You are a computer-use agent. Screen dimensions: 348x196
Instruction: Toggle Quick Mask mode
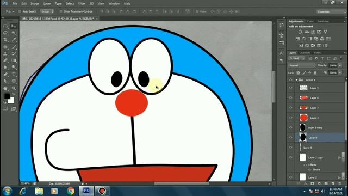tap(5, 108)
